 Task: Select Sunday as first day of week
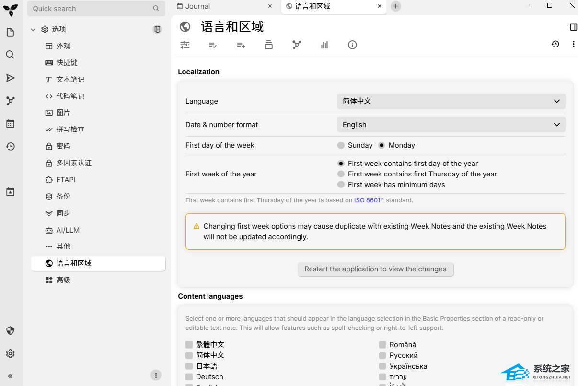pos(341,145)
